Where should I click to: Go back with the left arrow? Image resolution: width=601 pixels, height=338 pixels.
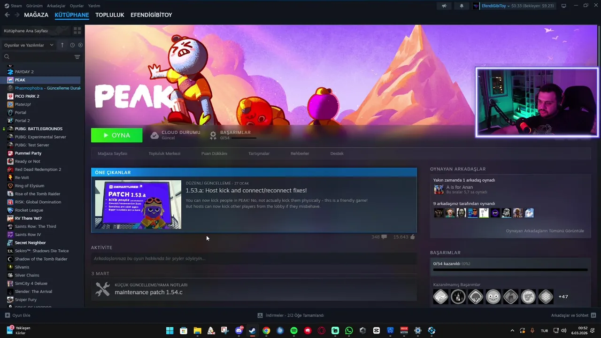coord(7,15)
